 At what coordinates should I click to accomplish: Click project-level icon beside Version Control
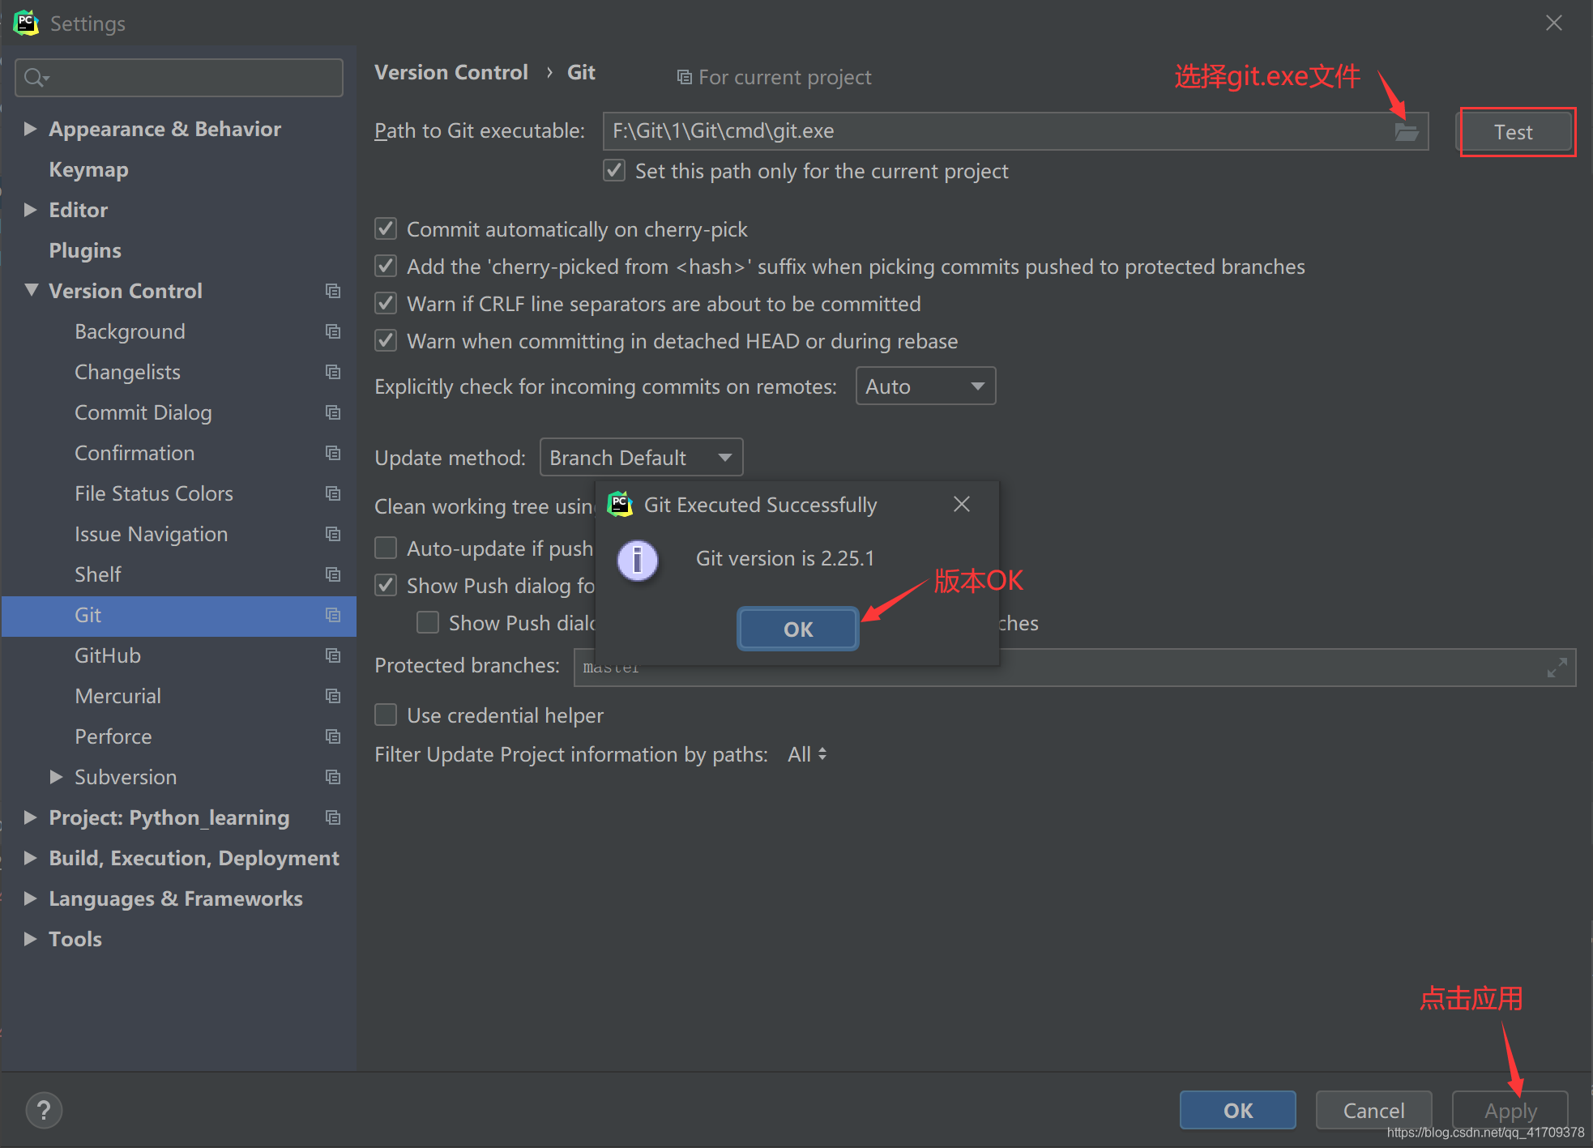[x=333, y=291]
